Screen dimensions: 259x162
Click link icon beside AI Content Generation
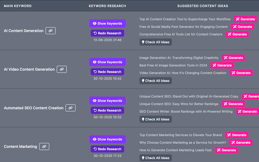tap(50, 31)
